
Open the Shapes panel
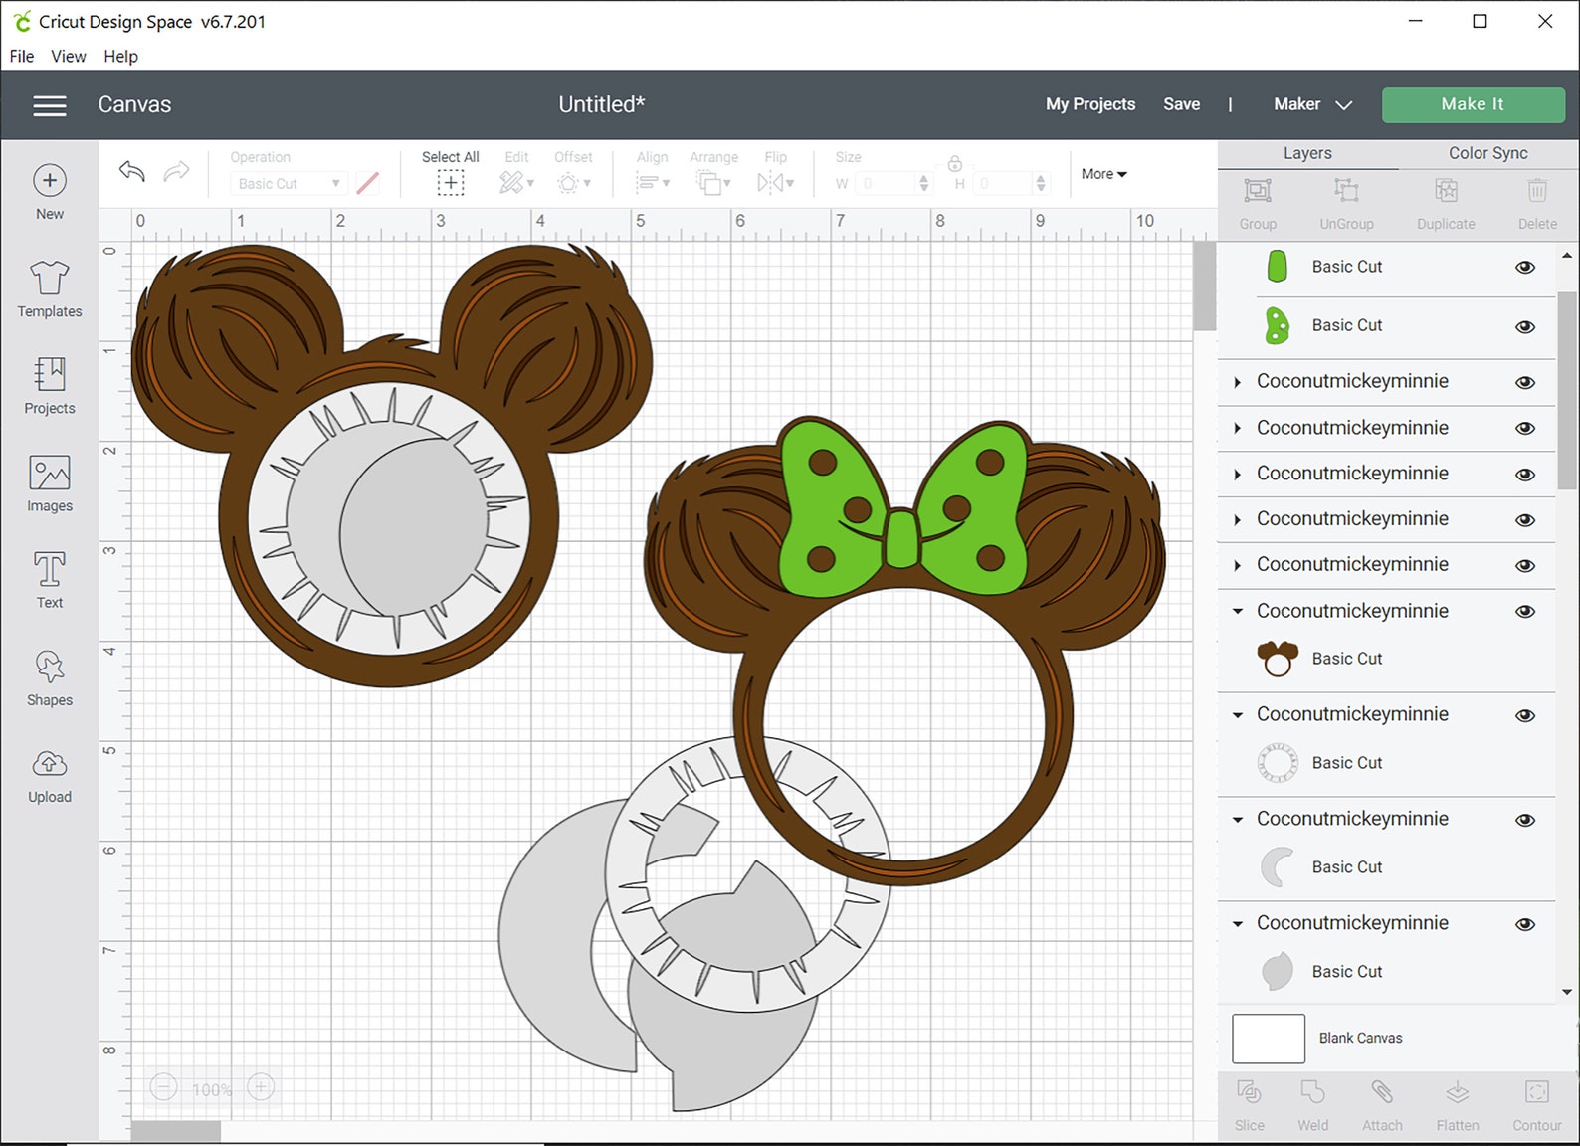50,678
